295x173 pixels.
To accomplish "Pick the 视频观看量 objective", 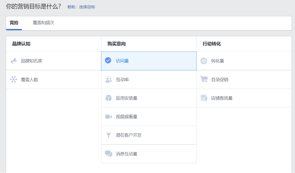I will tap(149, 117).
